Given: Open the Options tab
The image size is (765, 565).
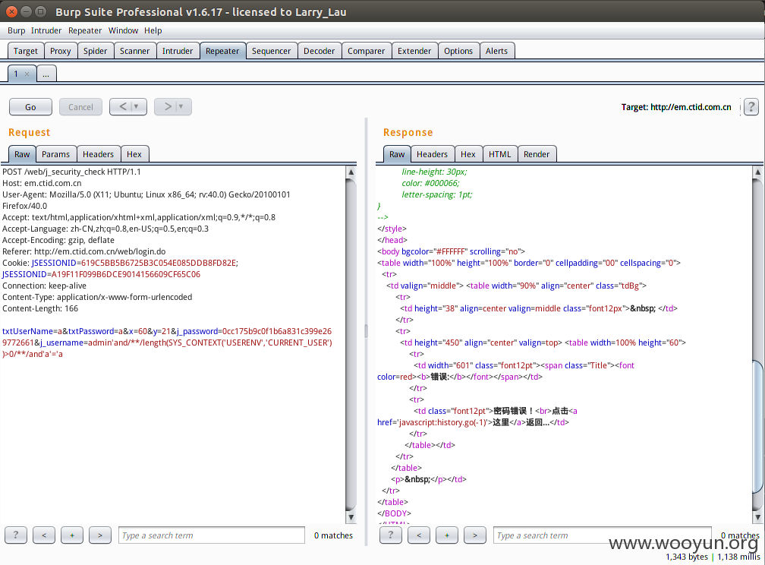Looking at the screenshot, I should pyautogui.click(x=458, y=51).
